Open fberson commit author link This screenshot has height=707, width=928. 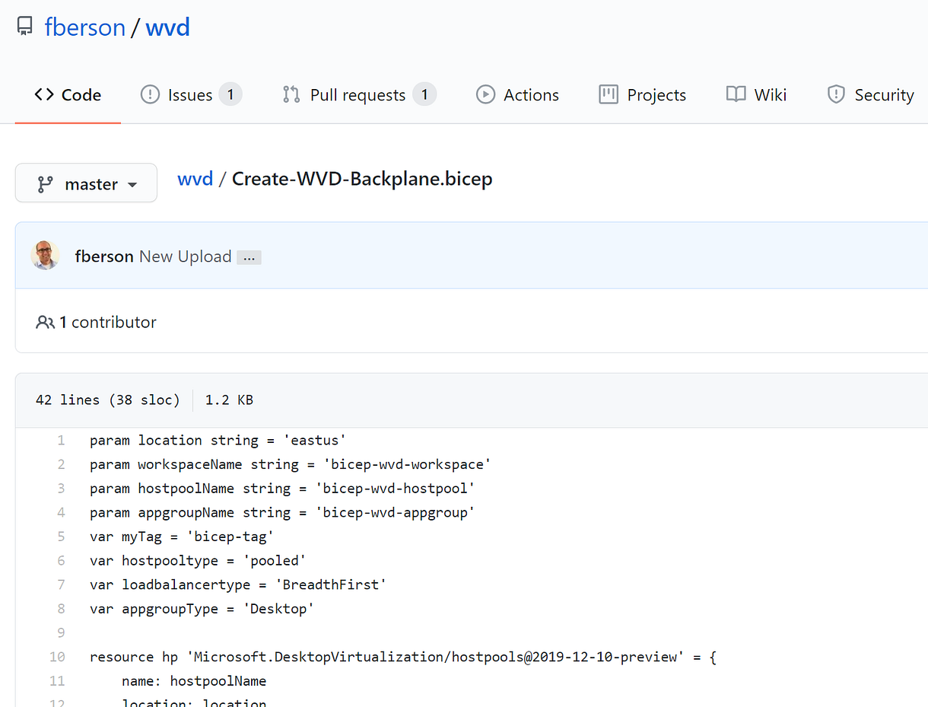pos(104,256)
